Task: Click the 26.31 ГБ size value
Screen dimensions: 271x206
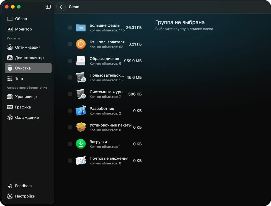Action: pyautogui.click(x=134, y=28)
